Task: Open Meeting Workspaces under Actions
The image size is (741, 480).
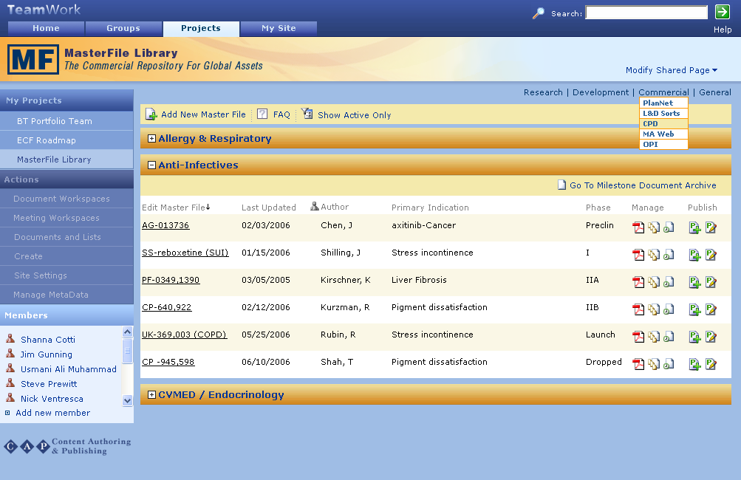Action: pos(66,218)
